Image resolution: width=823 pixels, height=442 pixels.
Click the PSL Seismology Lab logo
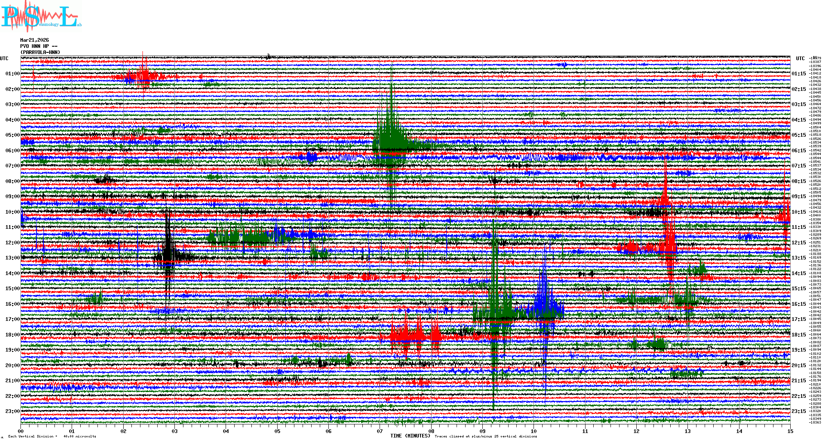point(41,16)
